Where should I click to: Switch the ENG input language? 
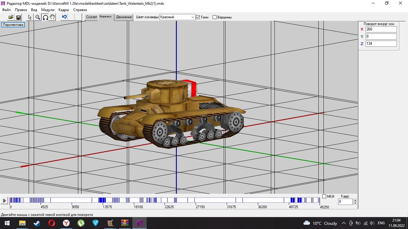pos(381,223)
